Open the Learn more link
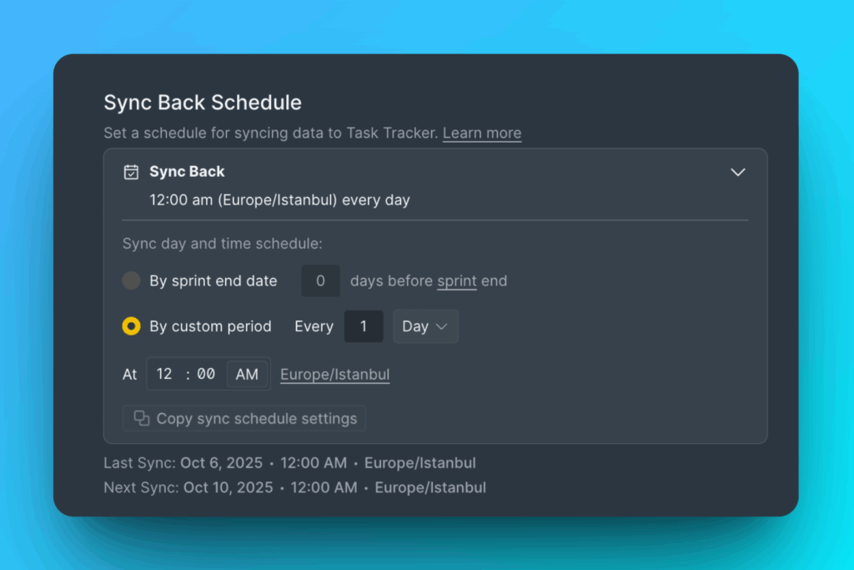The width and height of the screenshot is (854, 570). coord(482,133)
